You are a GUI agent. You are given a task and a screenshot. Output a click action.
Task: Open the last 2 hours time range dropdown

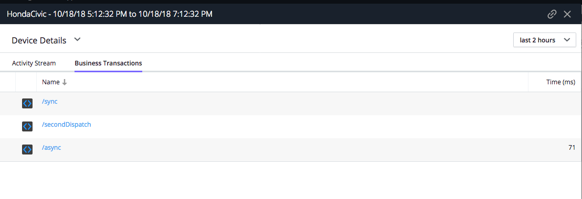tap(545, 40)
